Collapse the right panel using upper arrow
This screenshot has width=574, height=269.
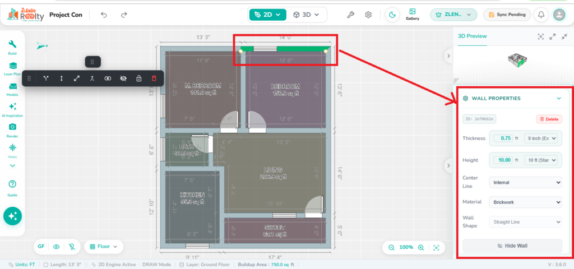448,55
